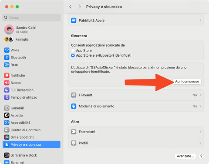Open Siri e Spotlight icon
Image resolution: width=209 pixels, height=164 pixels.
click(x=7, y=137)
